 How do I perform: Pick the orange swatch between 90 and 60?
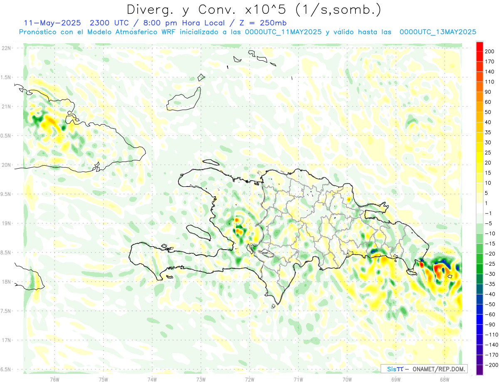point(479,97)
